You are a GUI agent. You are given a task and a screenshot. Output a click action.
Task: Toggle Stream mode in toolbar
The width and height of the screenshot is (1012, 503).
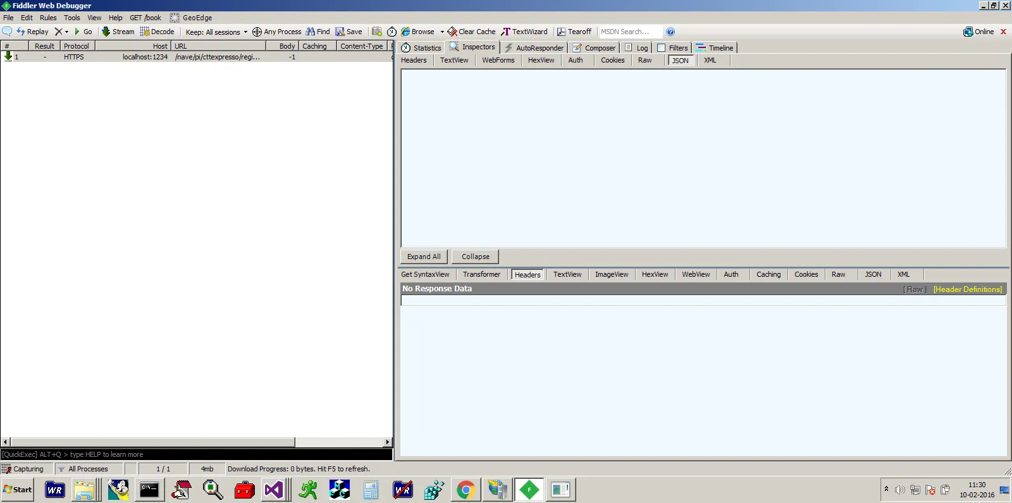point(118,32)
